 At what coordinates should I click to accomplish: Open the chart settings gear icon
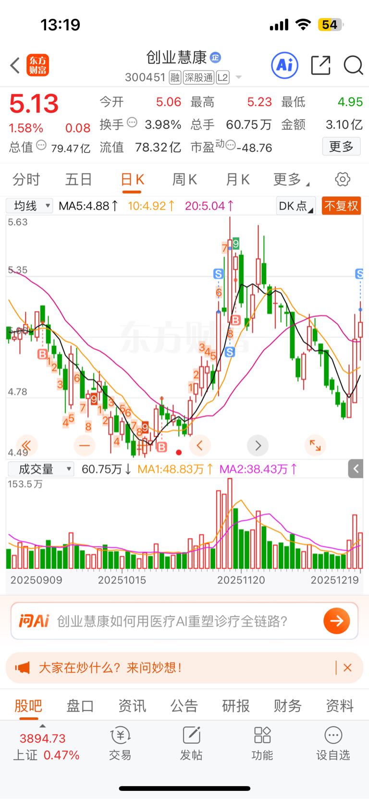click(x=343, y=179)
